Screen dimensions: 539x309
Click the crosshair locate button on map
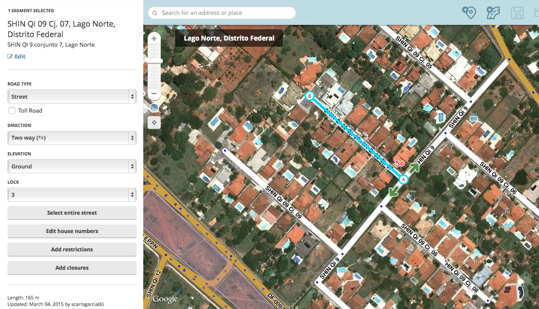154,123
